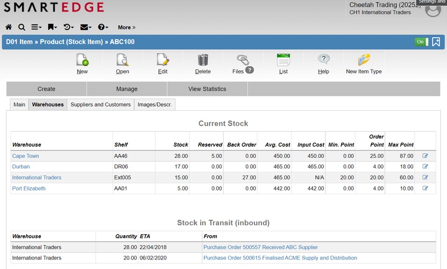This screenshot has height=269, width=447.
Task: Open the user profile avatar
Action: pyautogui.click(x=433, y=9)
